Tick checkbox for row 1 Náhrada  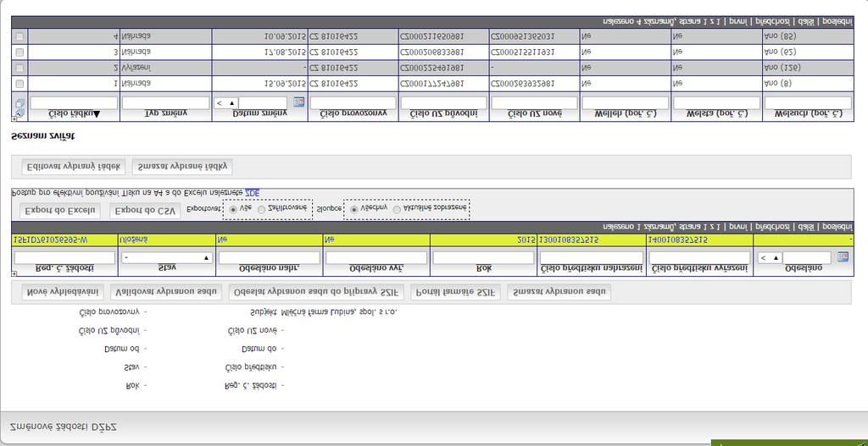tap(20, 84)
